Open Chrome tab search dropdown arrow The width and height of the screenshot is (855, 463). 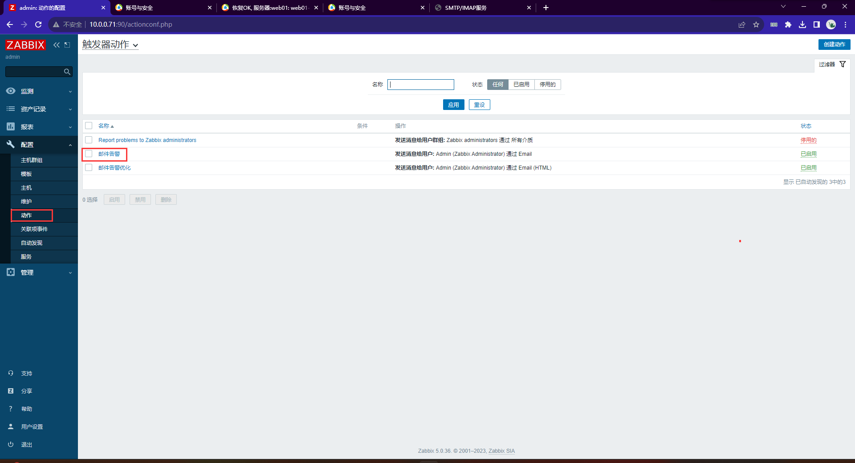point(783,7)
